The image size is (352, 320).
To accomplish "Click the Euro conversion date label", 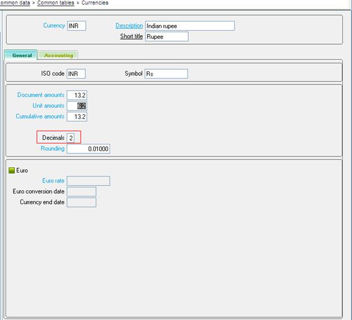I will point(38,191).
